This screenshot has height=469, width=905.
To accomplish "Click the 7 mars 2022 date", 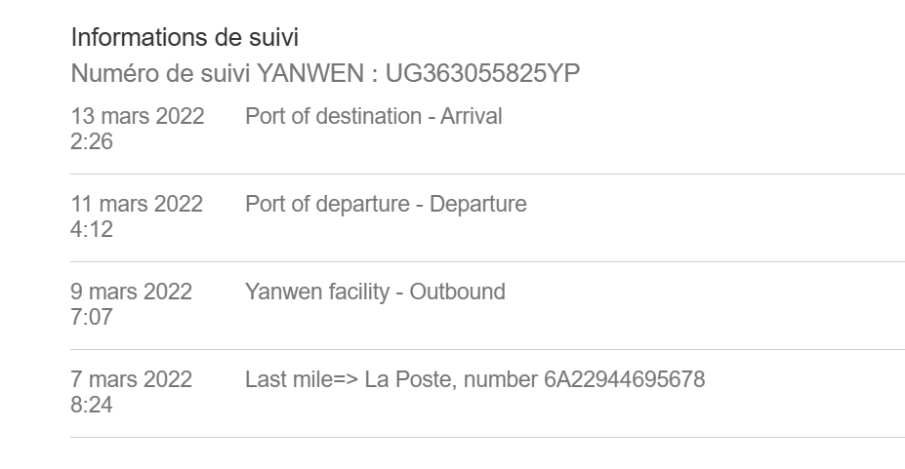I will point(132,380).
